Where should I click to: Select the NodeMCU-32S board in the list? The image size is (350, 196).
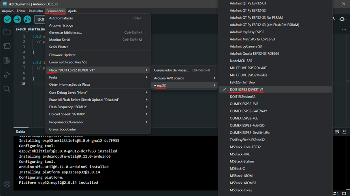tap(241, 61)
